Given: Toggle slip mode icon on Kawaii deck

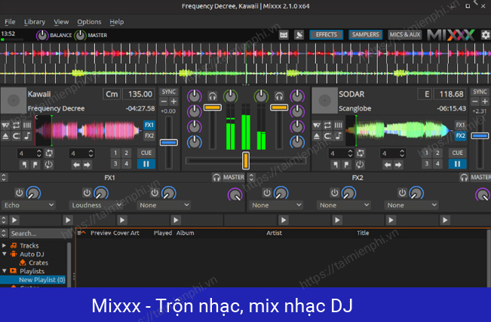Looking at the screenshot, I should [x=5, y=125].
